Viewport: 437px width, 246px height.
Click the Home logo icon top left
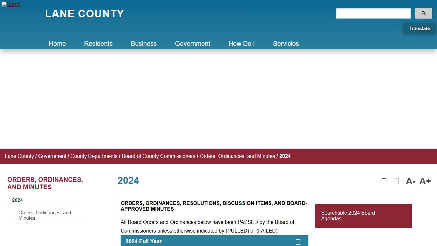11,4
